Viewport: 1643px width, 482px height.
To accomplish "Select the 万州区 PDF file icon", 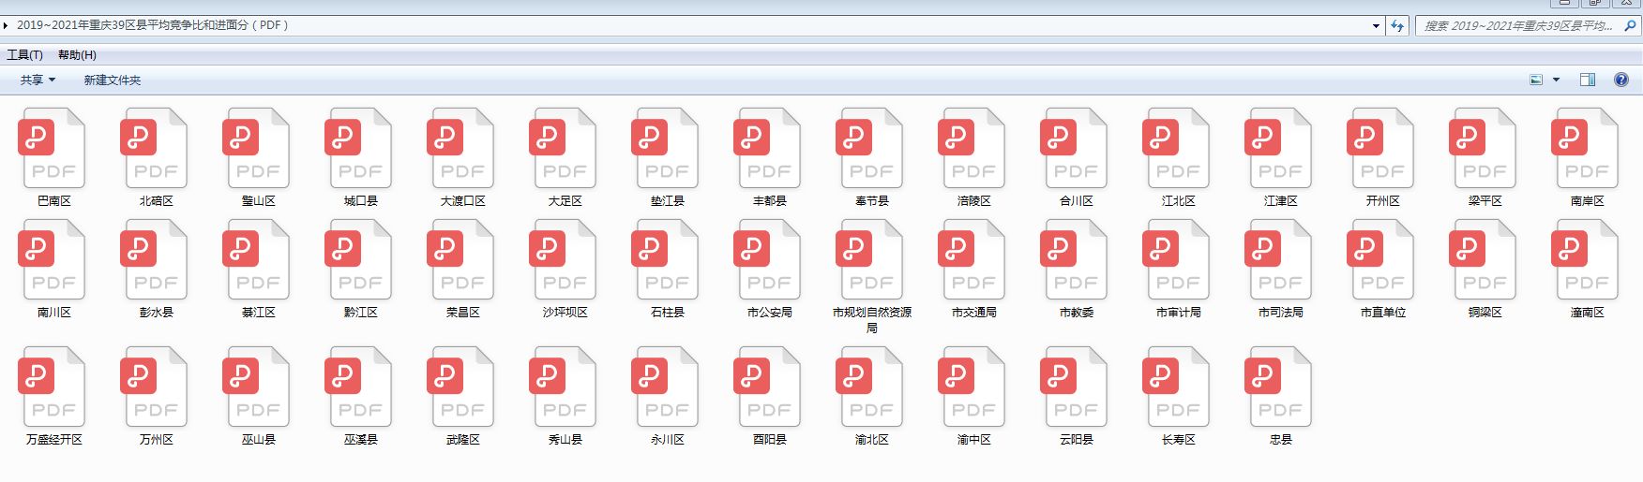I will click(155, 387).
